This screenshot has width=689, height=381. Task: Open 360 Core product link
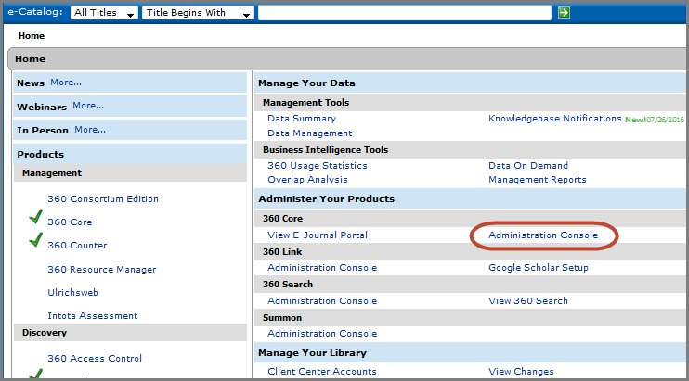(70, 222)
